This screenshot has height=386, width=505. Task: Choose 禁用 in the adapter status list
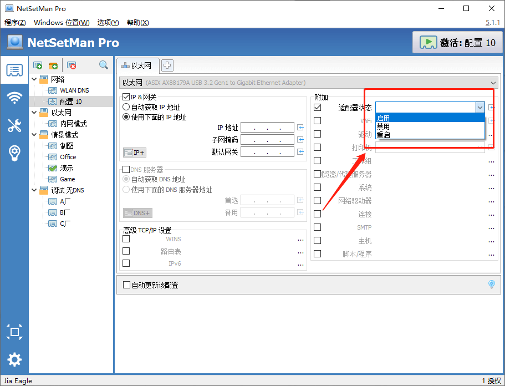[430, 126]
